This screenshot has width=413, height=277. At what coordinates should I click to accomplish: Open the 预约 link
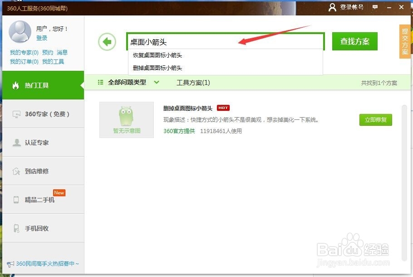pyautogui.click(x=48, y=52)
